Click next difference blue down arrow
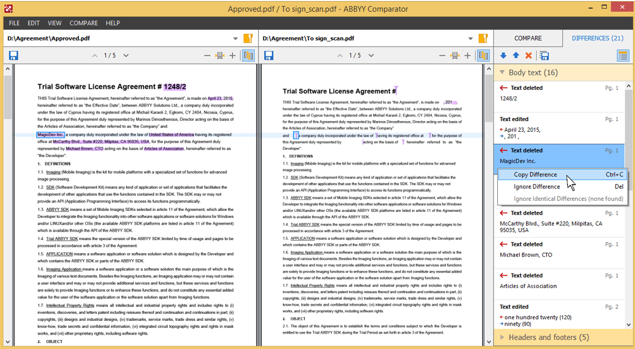635x349 pixels. (504, 56)
